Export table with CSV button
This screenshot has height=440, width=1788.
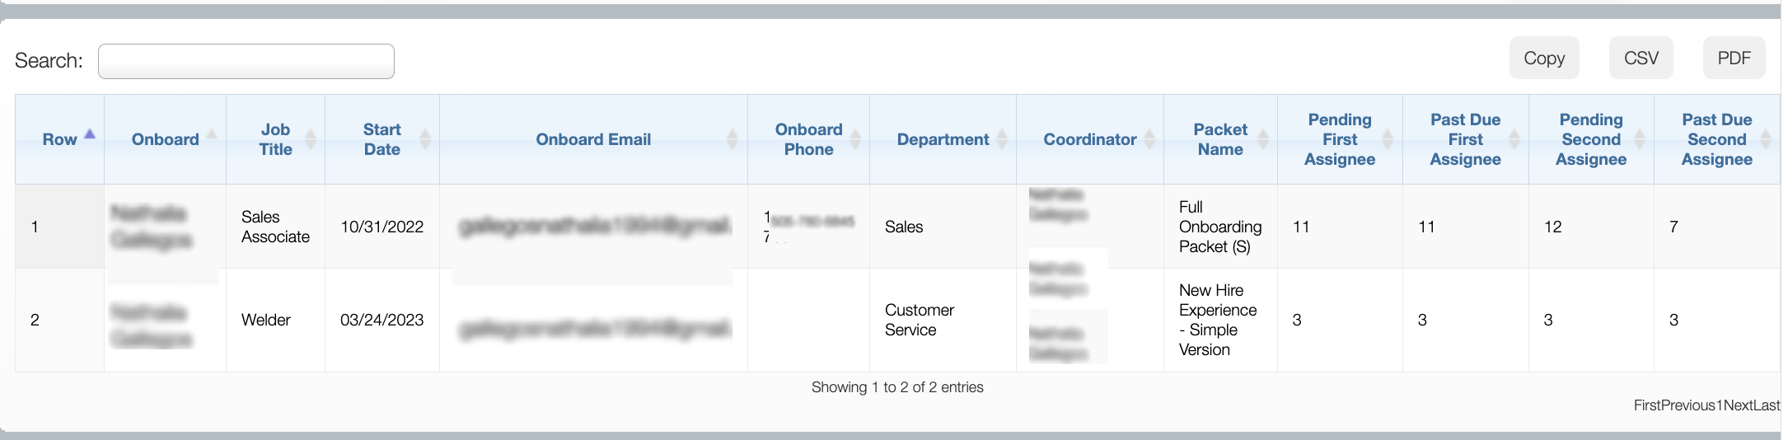pyautogui.click(x=1641, y=59)
